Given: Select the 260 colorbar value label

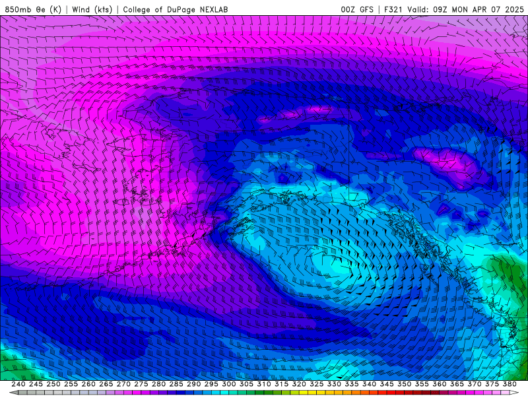Looking at the screenshot, I should tap(88, 384).
